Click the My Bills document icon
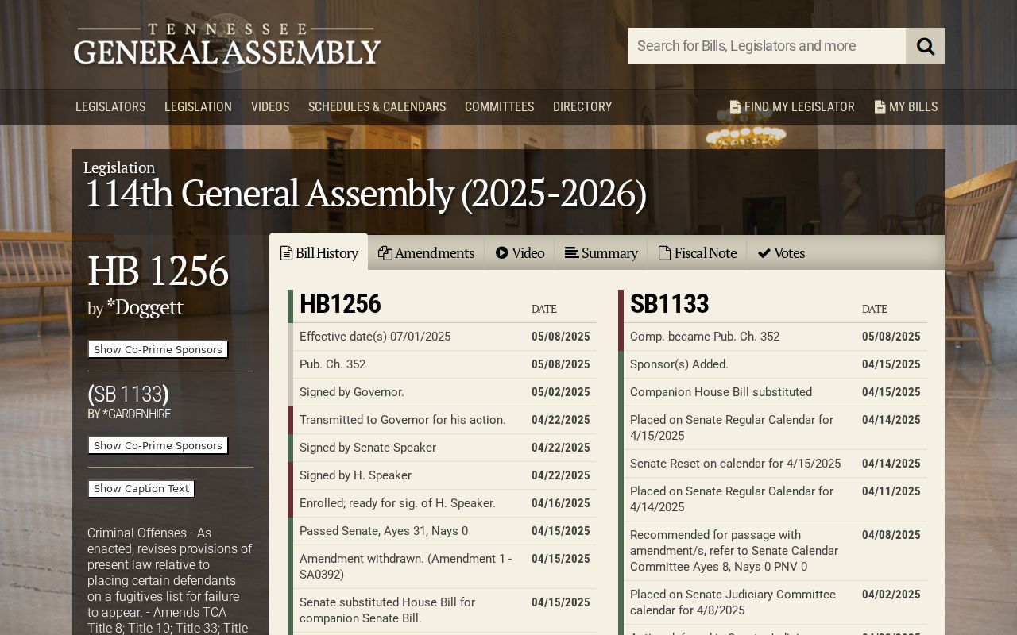Screen dimensions: 1017x635 coord(880,106)
